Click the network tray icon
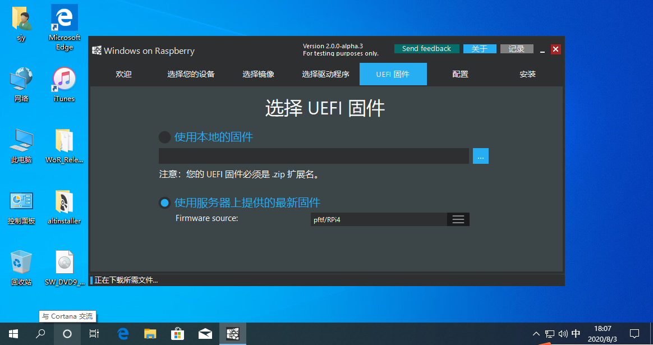Viewport: 653px width, 345px height. [x=550, y=334]
